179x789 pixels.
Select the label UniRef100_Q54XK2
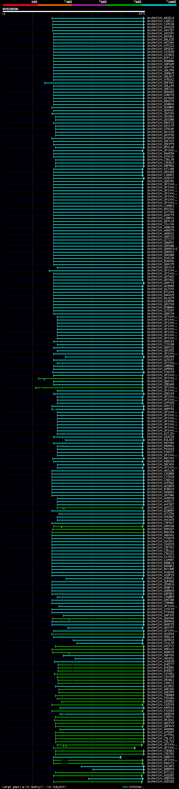pos(160,111)
